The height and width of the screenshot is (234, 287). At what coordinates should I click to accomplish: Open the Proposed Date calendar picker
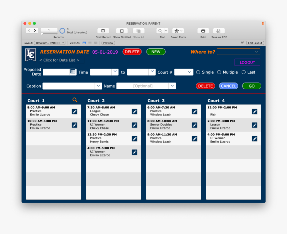click(73, 71)
